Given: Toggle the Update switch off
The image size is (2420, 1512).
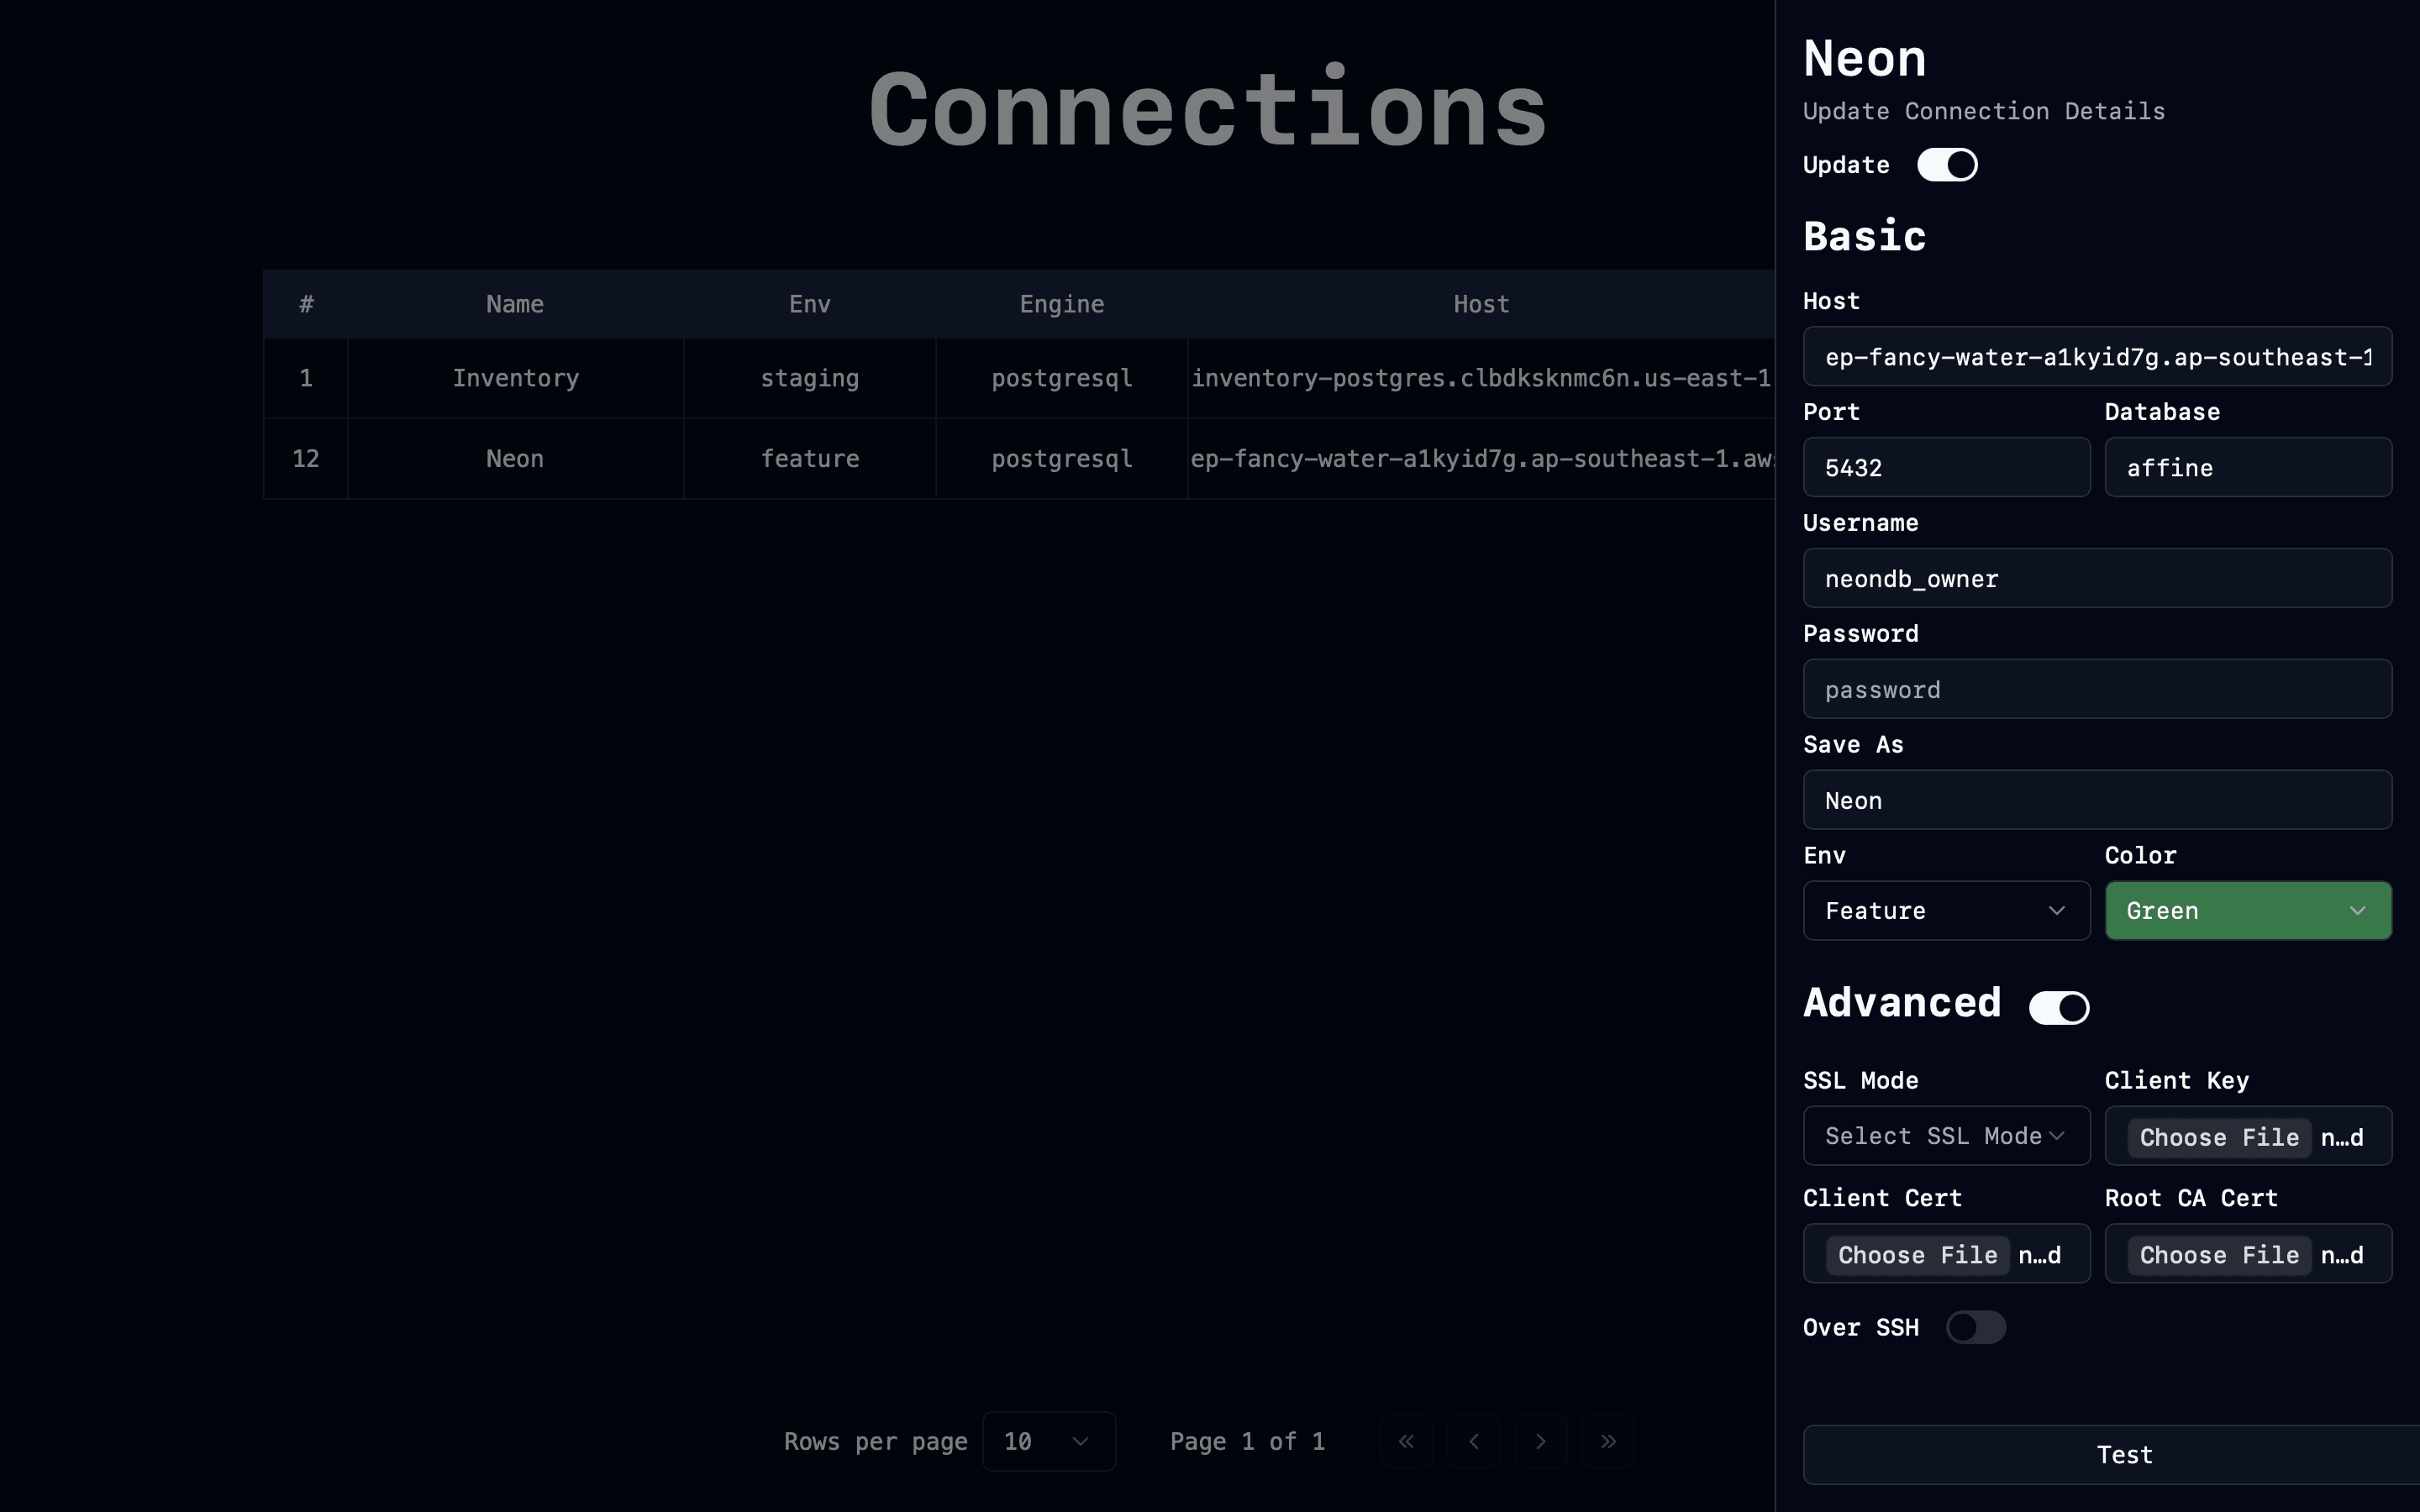Looking at the screenshot, I should pyautogui.click(x=1946, y=165).
